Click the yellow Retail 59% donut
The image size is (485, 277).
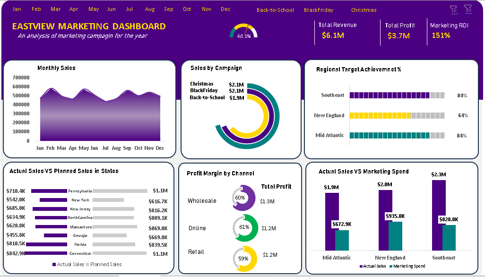click(245, 259)
